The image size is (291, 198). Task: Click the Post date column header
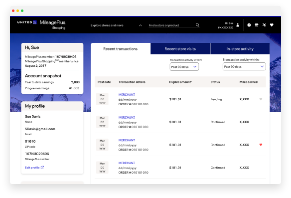(104, 82)
